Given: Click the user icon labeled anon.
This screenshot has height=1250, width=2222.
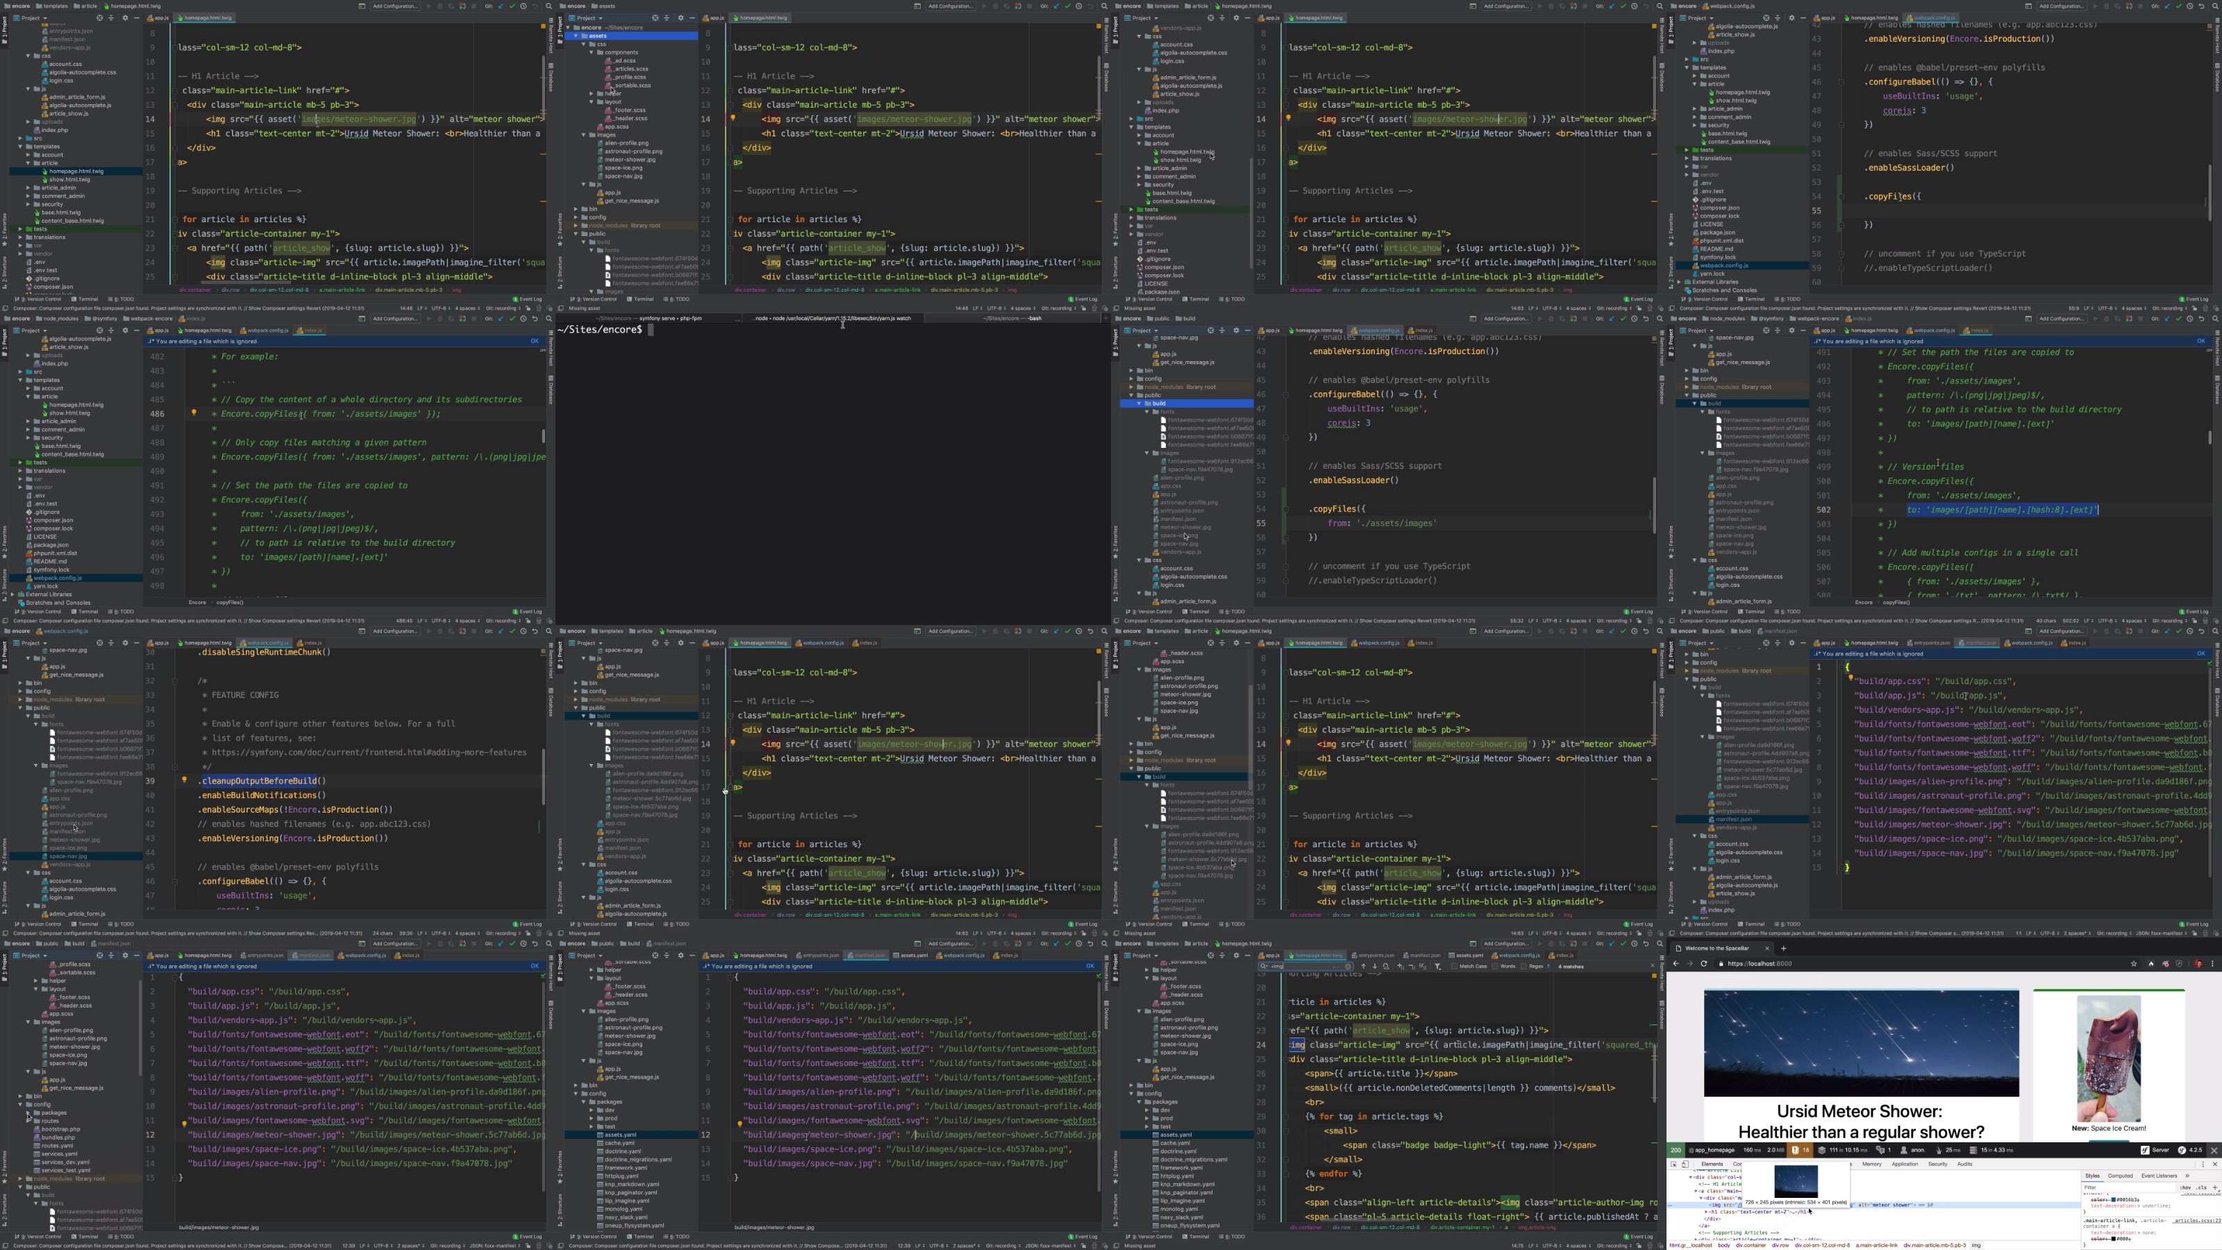Looking at the screenshot, I should tap(1904, 1150).
